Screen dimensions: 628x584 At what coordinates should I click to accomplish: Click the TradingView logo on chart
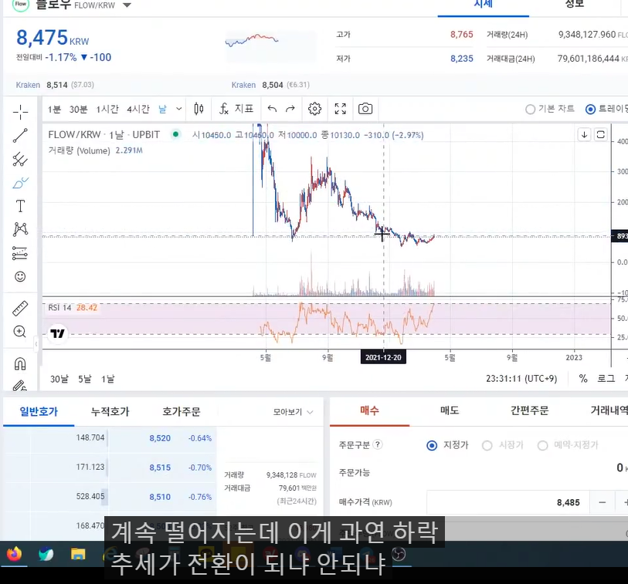point(58,333)
